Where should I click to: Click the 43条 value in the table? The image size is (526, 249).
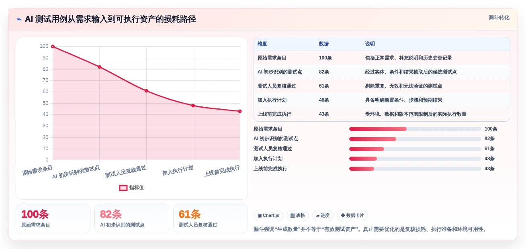click(324, 114)
